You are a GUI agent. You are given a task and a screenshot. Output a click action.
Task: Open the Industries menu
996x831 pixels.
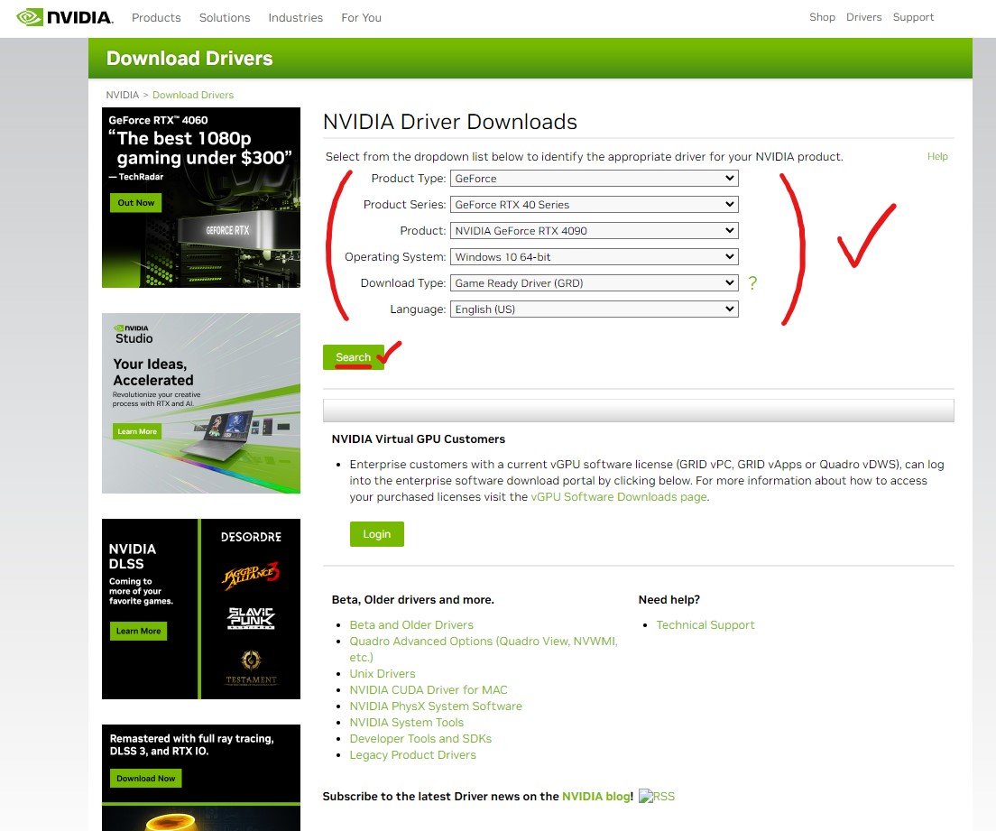(x=295, y=18)
